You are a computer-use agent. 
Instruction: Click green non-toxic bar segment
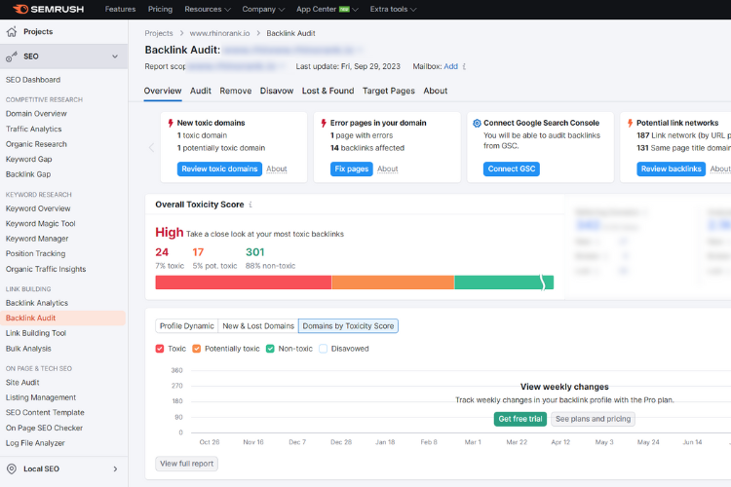click(x=504, y=282)
